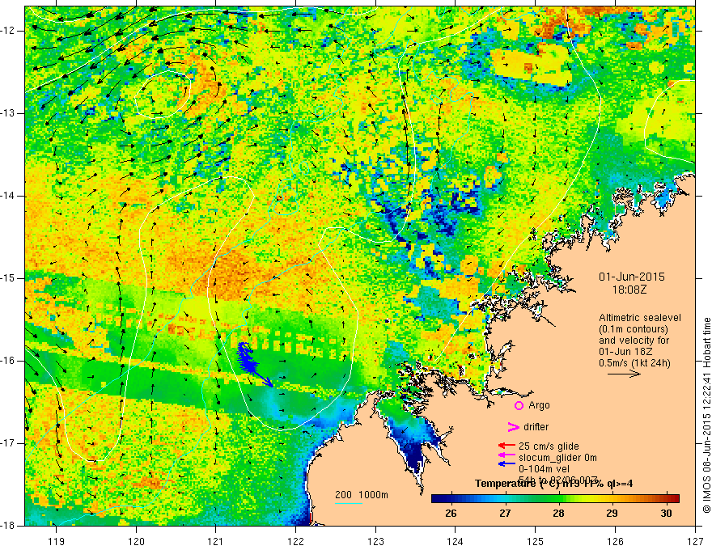Image resolution: width=712 pixels, height=550 pixels.
Task: Click the longitude axis label 119
Action: coord(57,541)
